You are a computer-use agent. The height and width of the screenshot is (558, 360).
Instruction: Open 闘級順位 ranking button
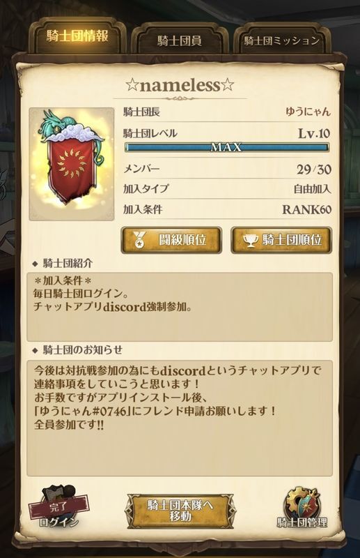click(x=171, y=240)
